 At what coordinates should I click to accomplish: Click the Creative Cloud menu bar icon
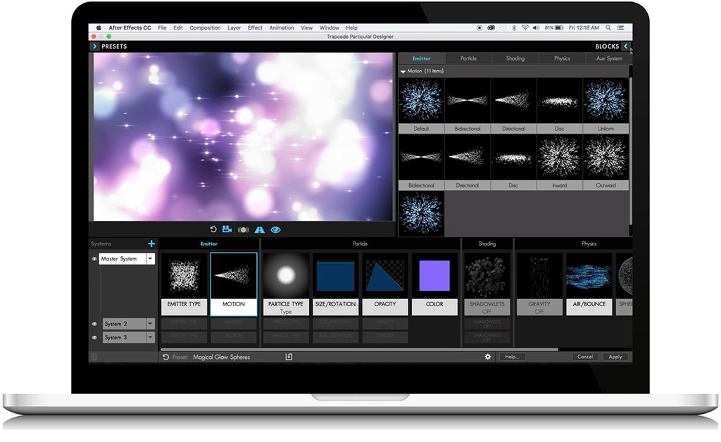491,27
